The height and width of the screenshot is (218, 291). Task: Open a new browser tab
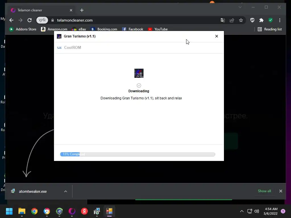tap(82, 10)
